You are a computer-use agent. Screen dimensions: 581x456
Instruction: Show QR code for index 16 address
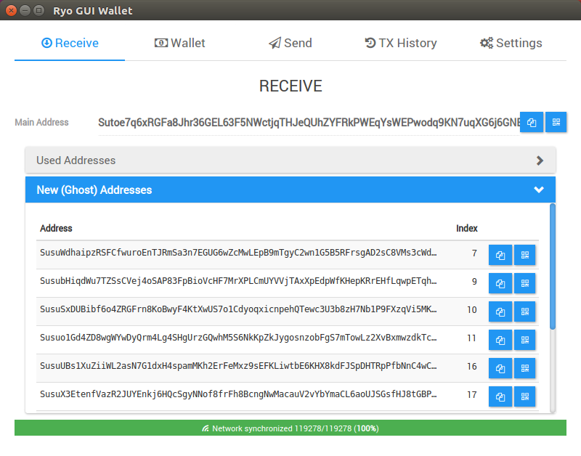(x=524, y=368)
